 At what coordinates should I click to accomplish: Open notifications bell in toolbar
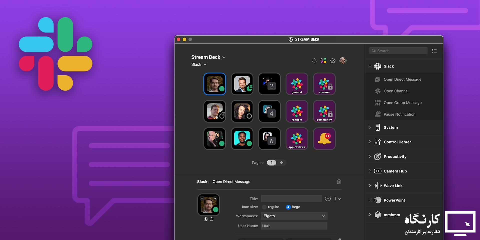pos(314,60)
